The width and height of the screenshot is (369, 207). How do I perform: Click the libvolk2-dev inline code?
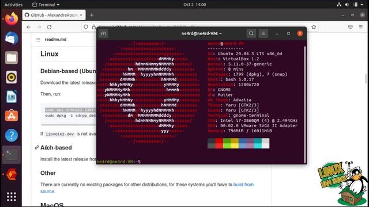[60, 134]
